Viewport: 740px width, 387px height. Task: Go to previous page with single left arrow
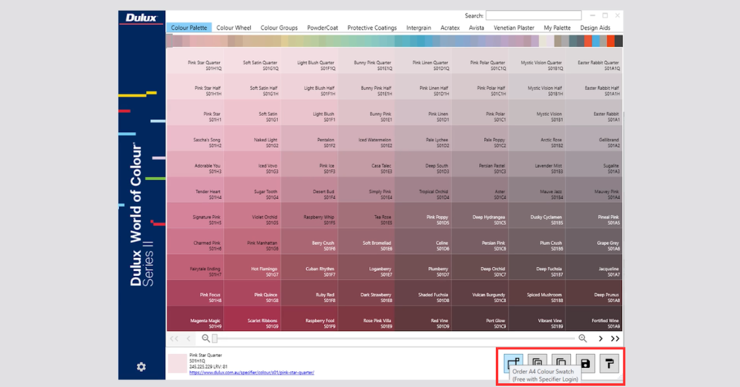pyautogui.click(x=189, y=338)
